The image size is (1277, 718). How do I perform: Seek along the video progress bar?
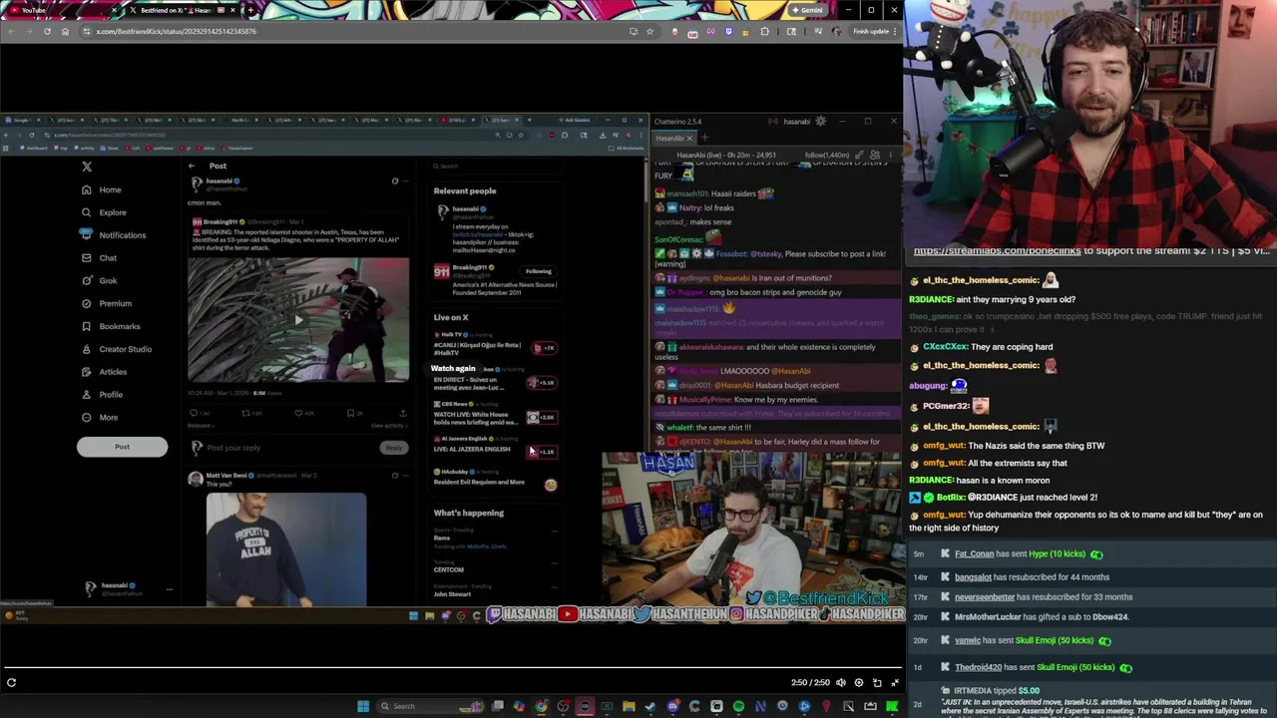pos(451,667)
